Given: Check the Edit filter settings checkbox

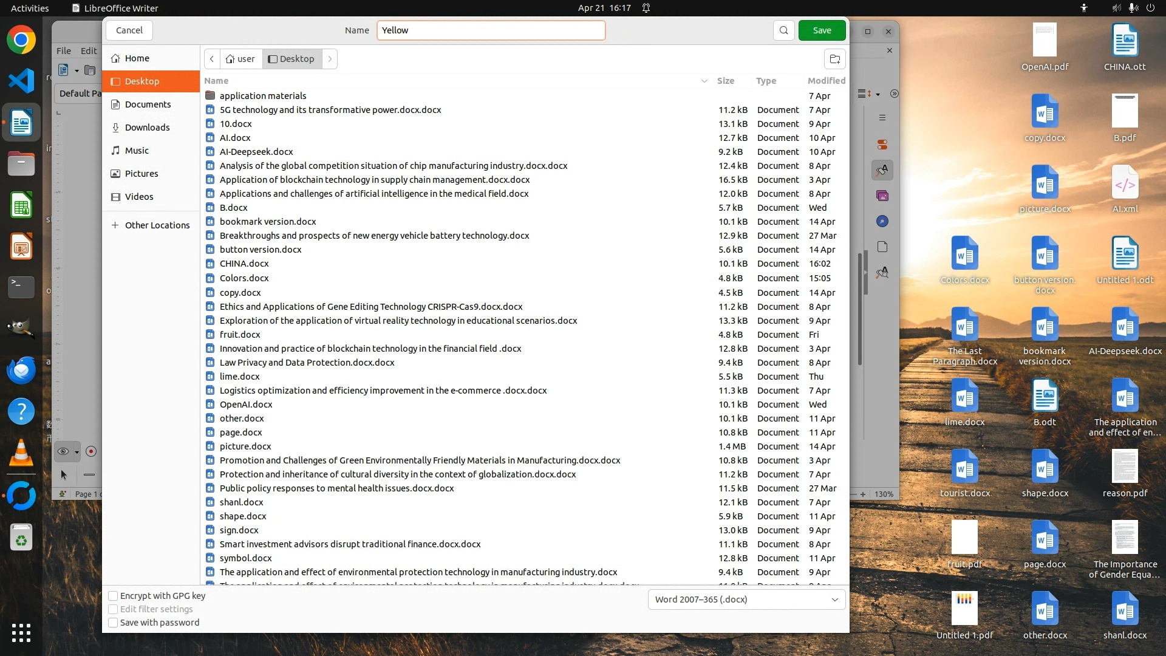Looking at the screenshot, I should coord(113,609).
